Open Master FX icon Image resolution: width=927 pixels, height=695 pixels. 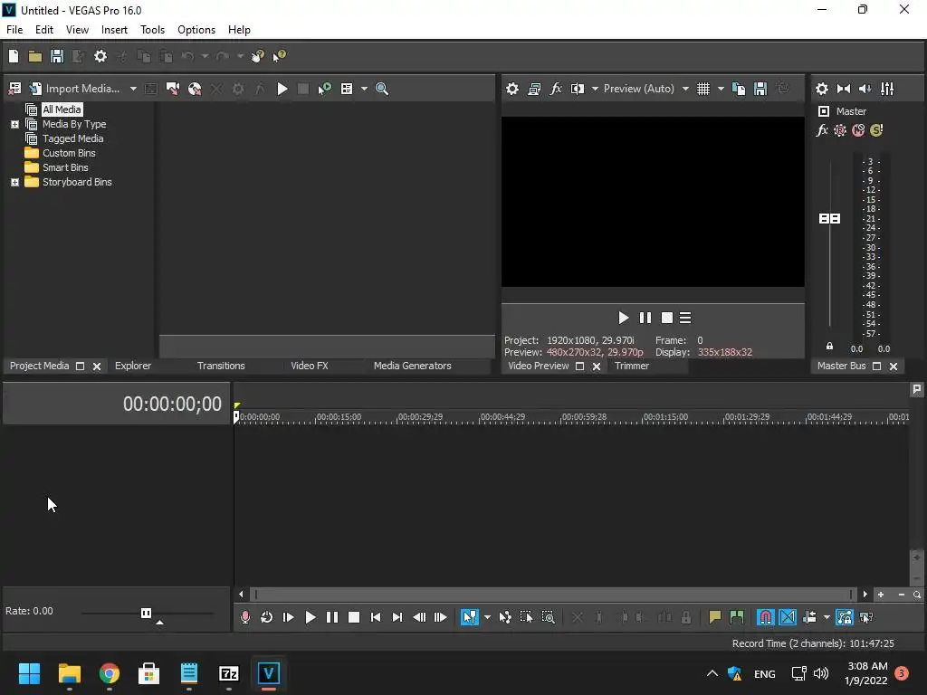click(x=822, y=130)
